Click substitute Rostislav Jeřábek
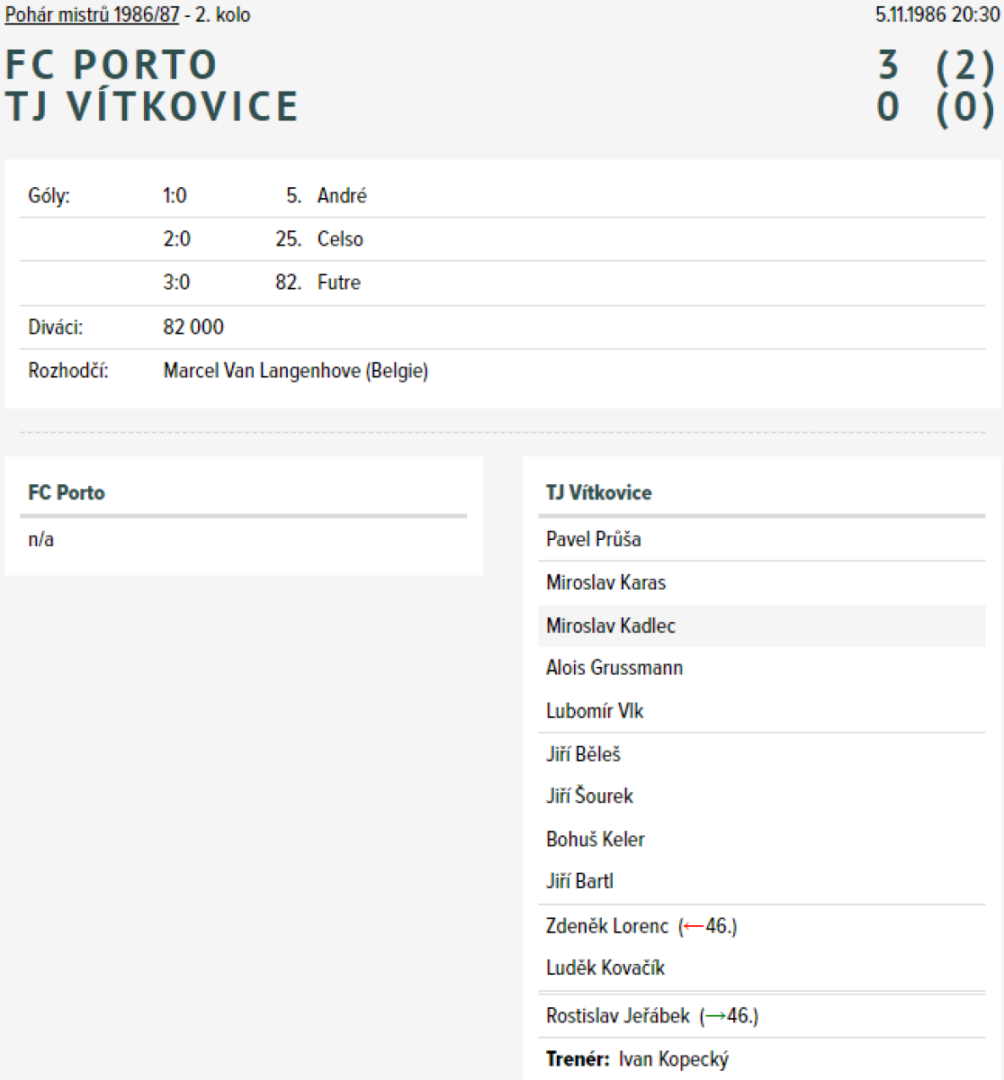This screenshot has width=1004, height=1080. [617, 1016]
